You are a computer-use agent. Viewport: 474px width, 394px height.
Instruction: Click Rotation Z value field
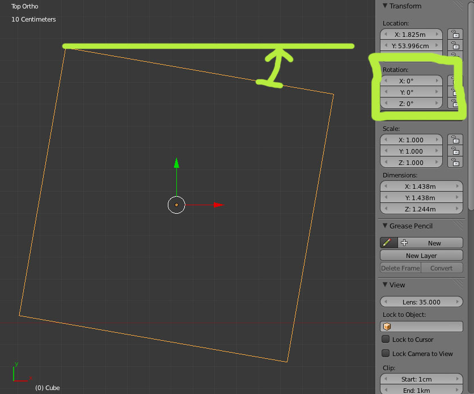[411, 104]
